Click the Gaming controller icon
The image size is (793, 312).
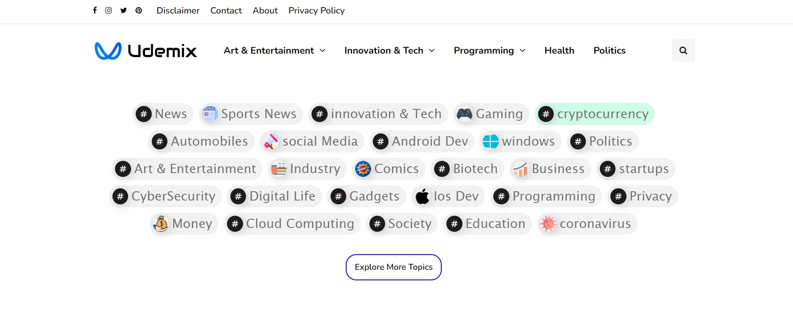pyautogui.click(x=465, y=114)
